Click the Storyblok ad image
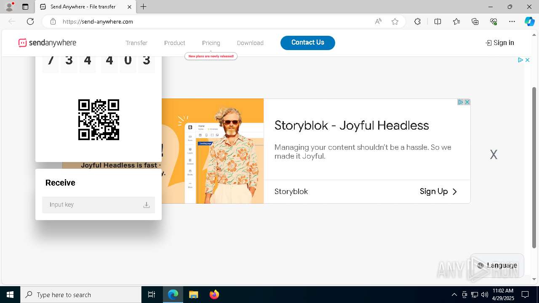The width and height of the screenshot is (539, 303). click(x=213, y=151)
